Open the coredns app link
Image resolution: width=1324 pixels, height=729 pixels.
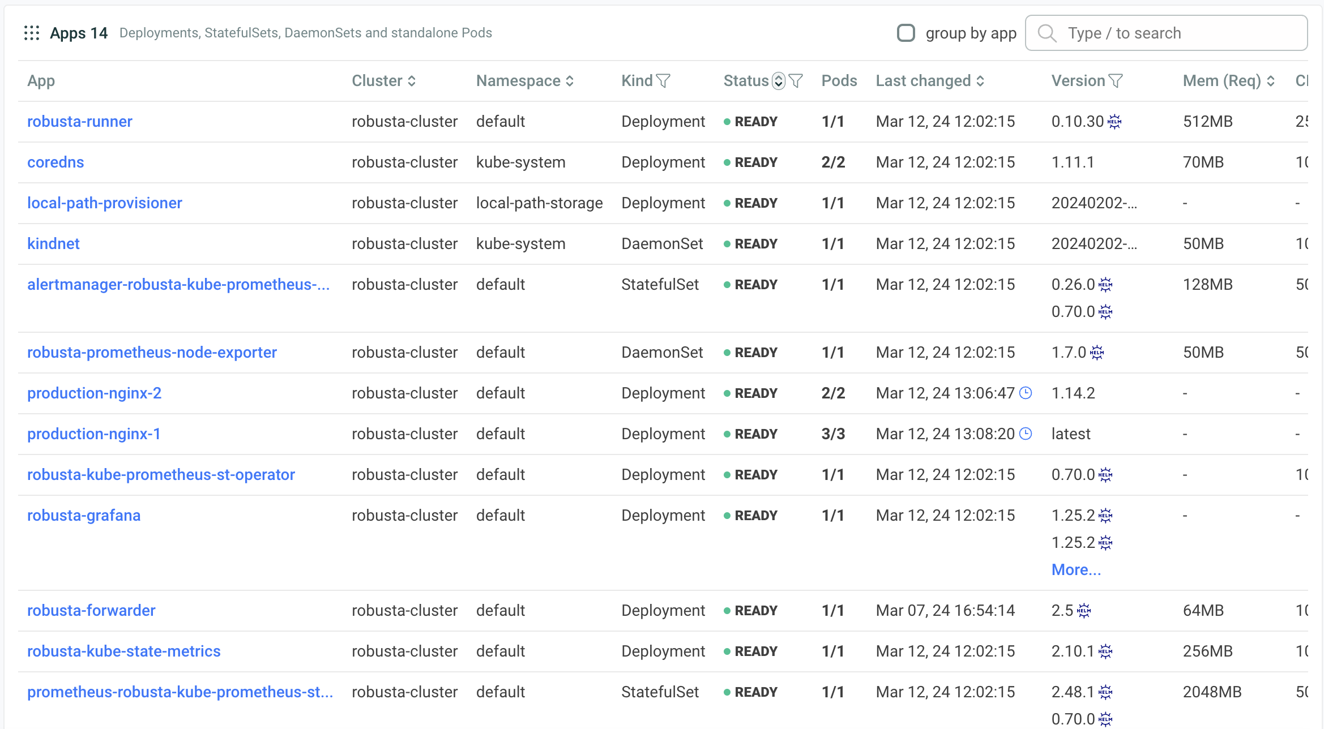coord(55,162)
